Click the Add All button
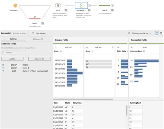The width and height of the screenshot is (164, 129). (x=12, y=59)
